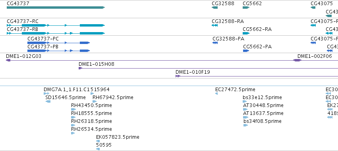Click the CG32588-RA transcript arrows
Image resolution: width=338 pixels, height=151 pixels.
(x=215, y=25)
